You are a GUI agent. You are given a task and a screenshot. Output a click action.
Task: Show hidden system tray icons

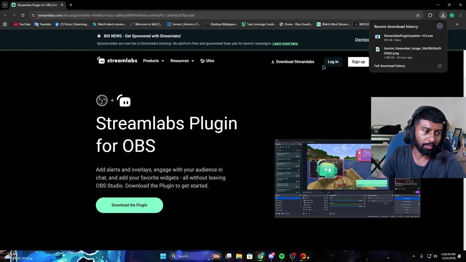coord(414,256)
